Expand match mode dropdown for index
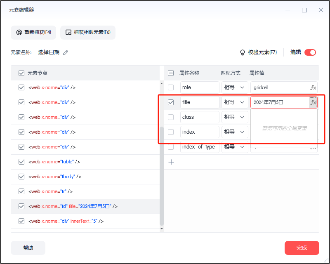 [235, 132]
